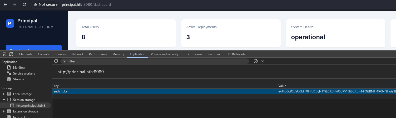The image size is (396, 118).
Task: Expand the Extension storage tree item
Action: coord(4,111)
